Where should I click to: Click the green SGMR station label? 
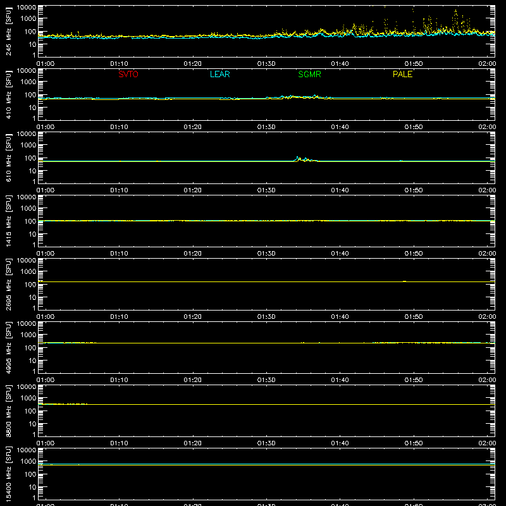309,74
